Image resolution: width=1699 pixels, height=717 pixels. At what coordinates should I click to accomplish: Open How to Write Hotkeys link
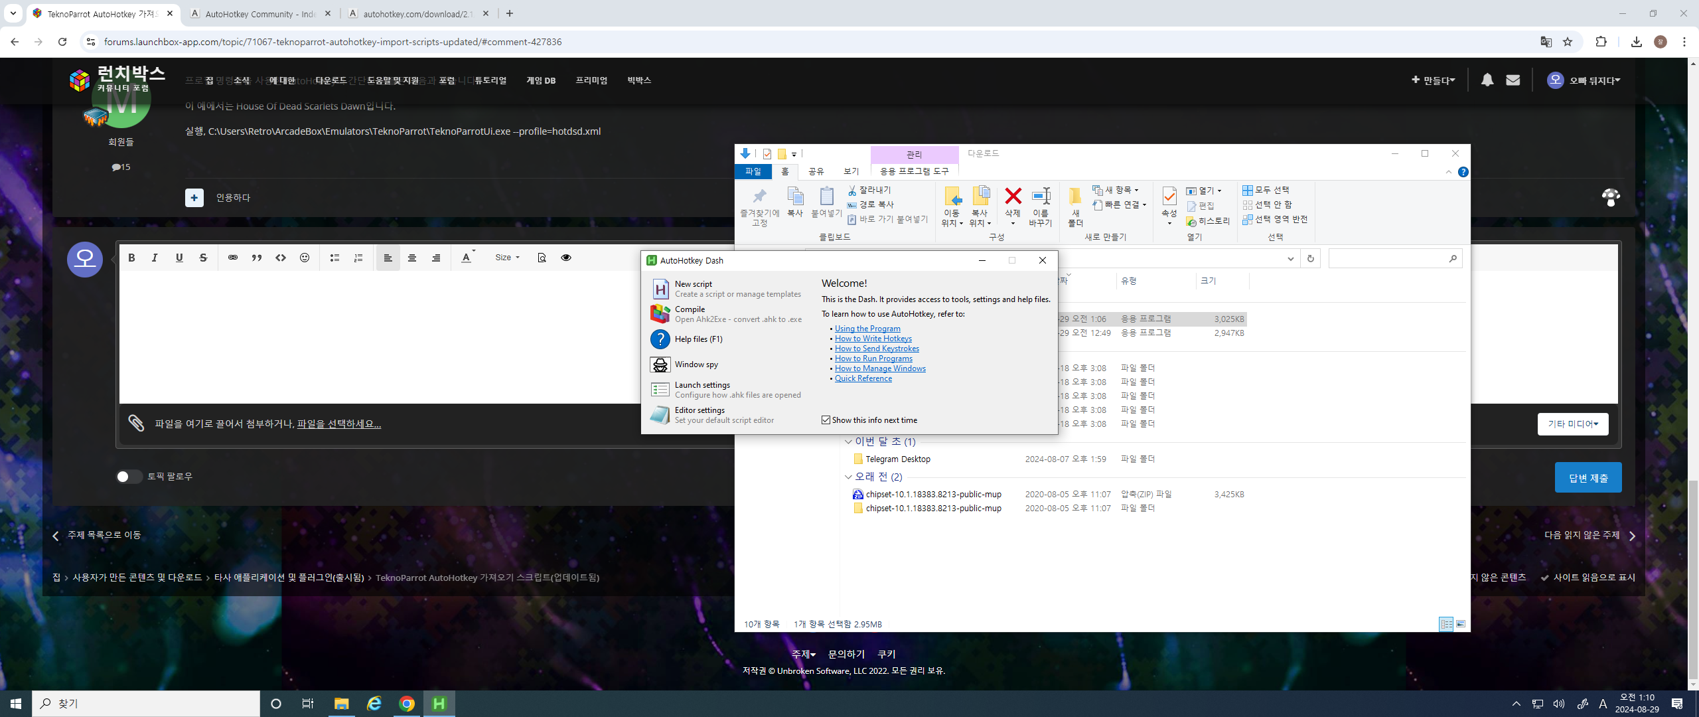873,339
